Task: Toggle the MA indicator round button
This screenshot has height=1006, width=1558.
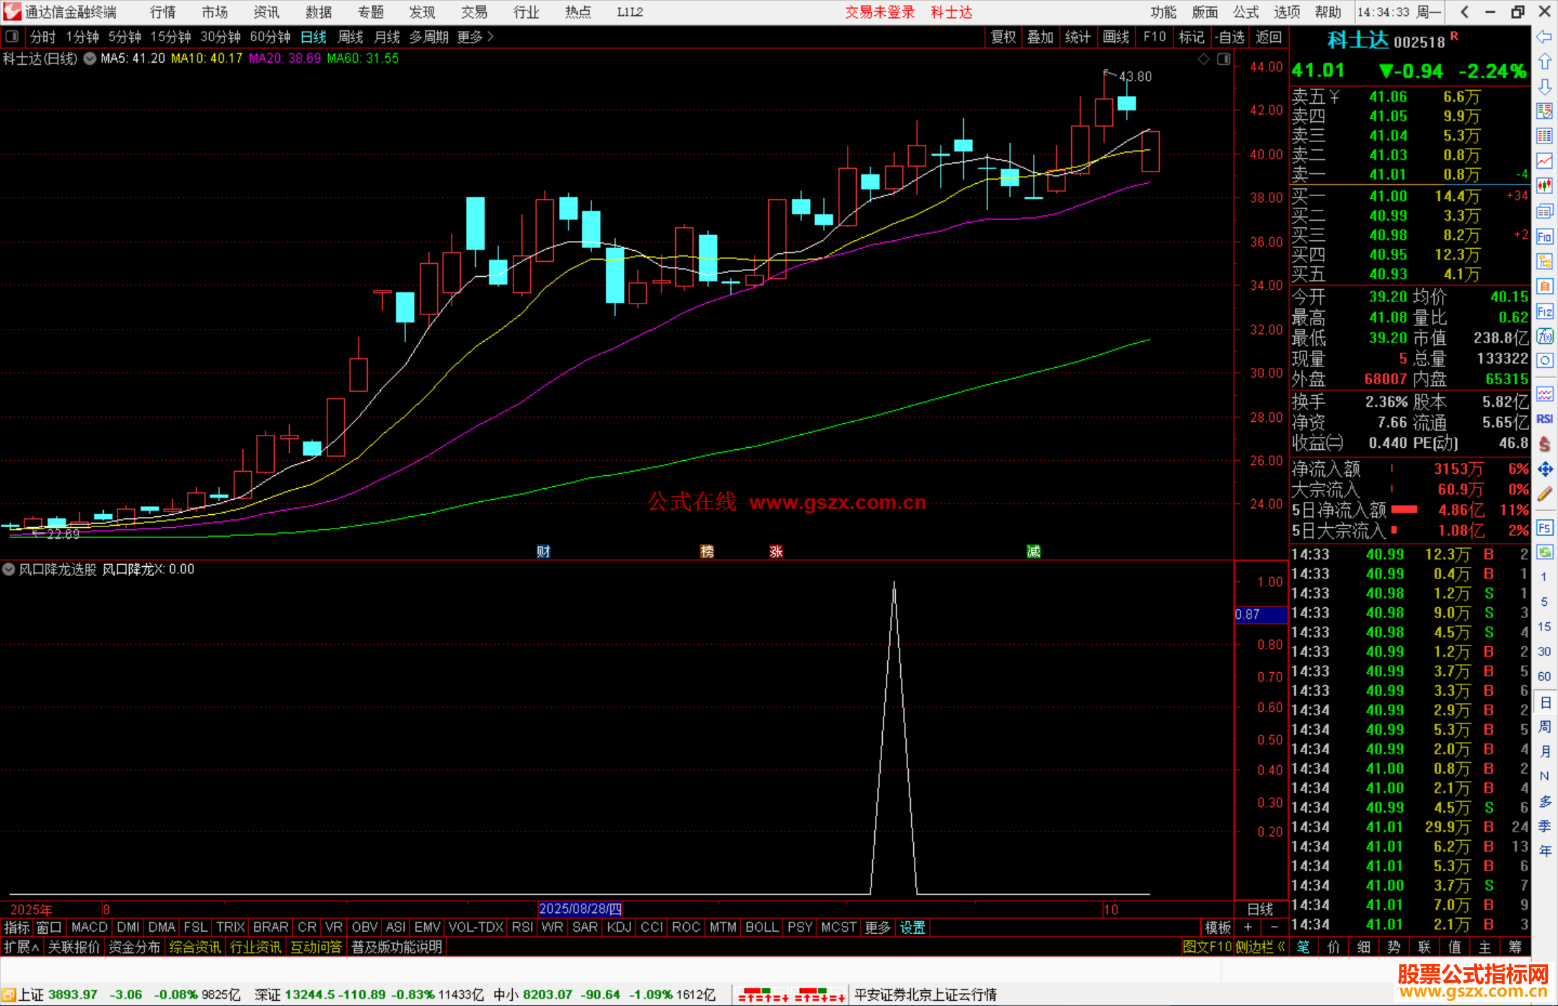Action: [89, 58]
